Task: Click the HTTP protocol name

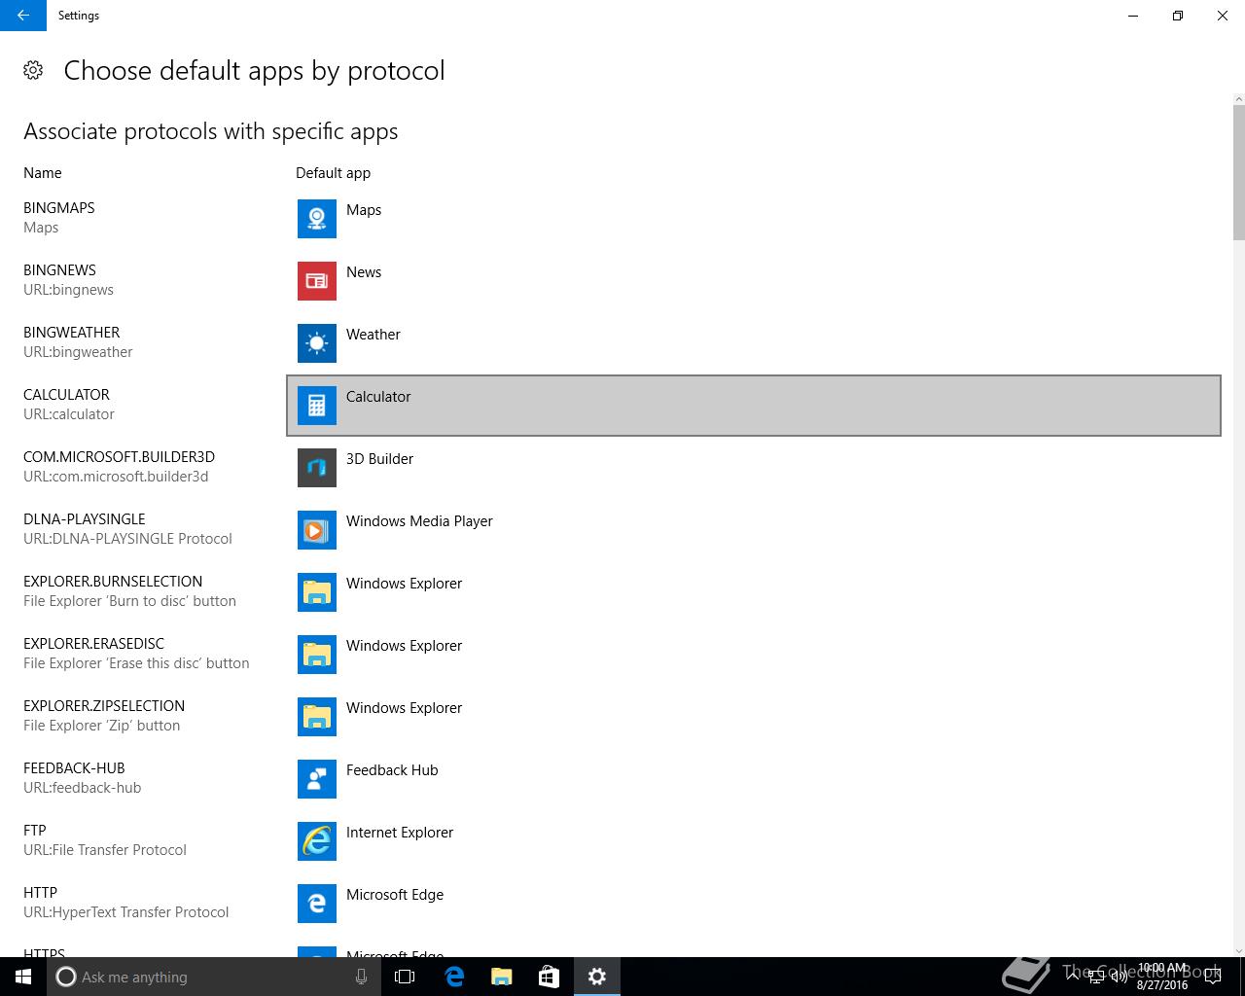Action: [x=41, y=893]
